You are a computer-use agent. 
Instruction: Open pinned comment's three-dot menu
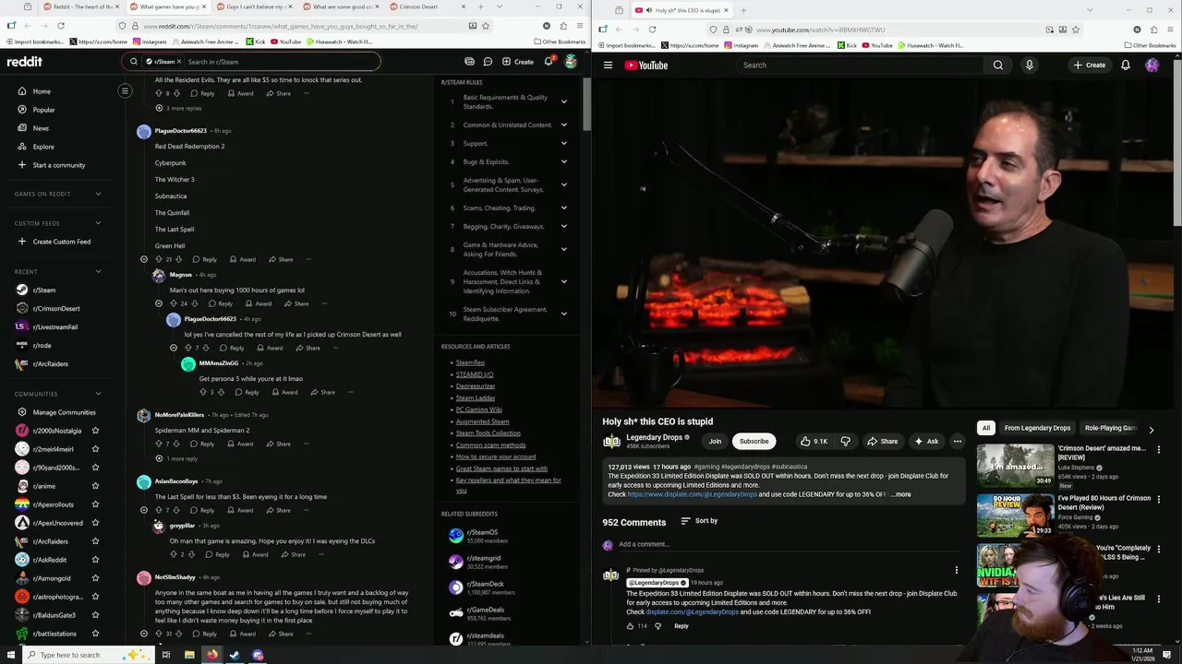956,570
